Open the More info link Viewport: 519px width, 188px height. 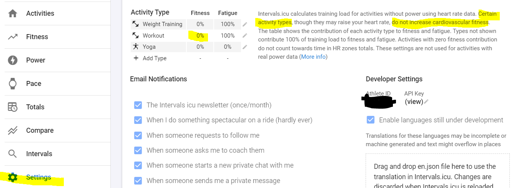(x=313, y=57)
